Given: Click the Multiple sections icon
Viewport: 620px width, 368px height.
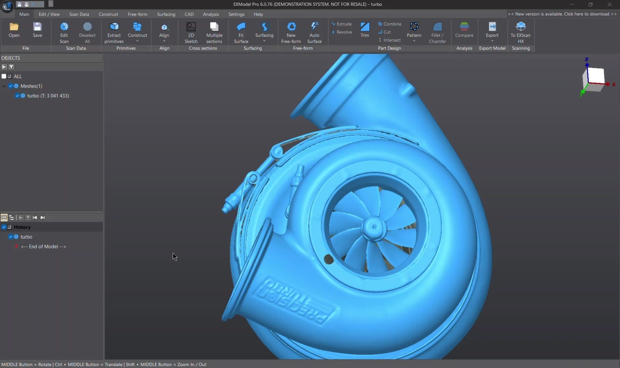Looking at the screenshot, I should coord(214,27).
